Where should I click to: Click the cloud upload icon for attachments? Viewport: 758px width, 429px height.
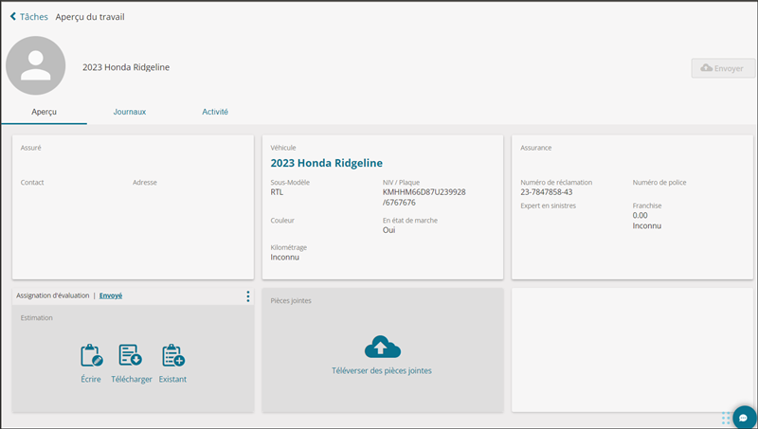click(383, 347)
